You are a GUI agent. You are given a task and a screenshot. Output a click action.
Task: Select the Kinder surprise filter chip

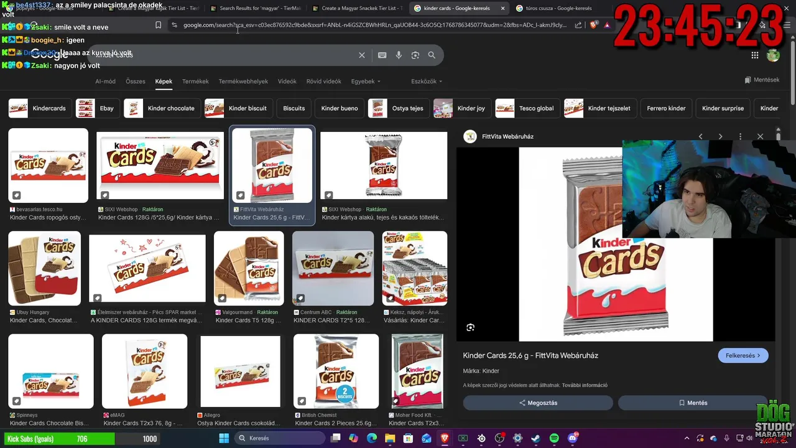click(x=723, y=108)
